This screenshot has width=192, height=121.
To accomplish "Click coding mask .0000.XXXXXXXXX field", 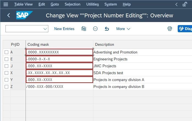I will (x=59, y=52).
